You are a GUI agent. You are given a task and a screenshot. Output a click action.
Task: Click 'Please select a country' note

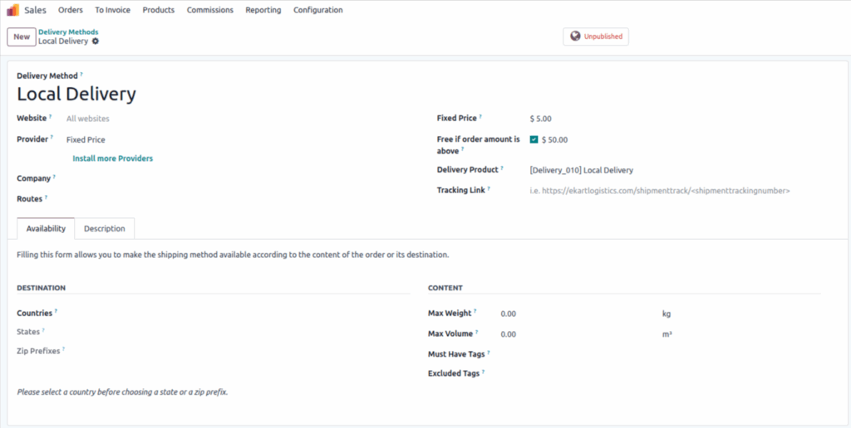click(x=122, y=392)
